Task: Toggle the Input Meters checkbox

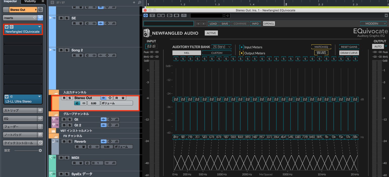Action: [241, 47]
